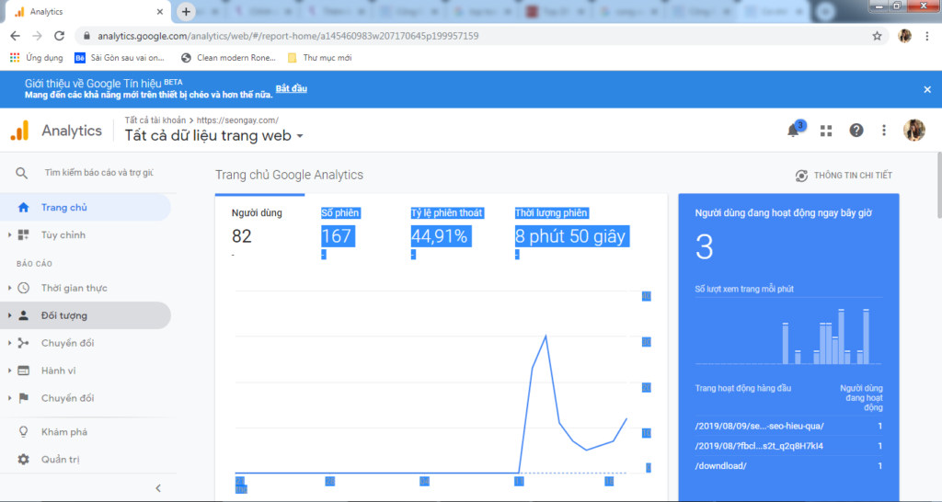Image resolution: width=942 pixels, height=502 pixels.
Task: Click Trang hoạt động hàng đầu header
Action: pos(742,389)
